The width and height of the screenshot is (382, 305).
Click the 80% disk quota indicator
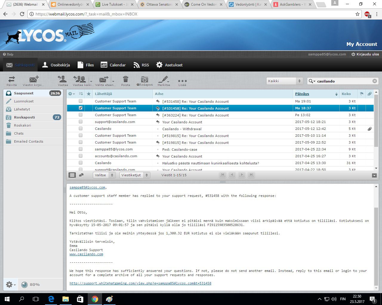pyautogui.click(x=31, y=285)
